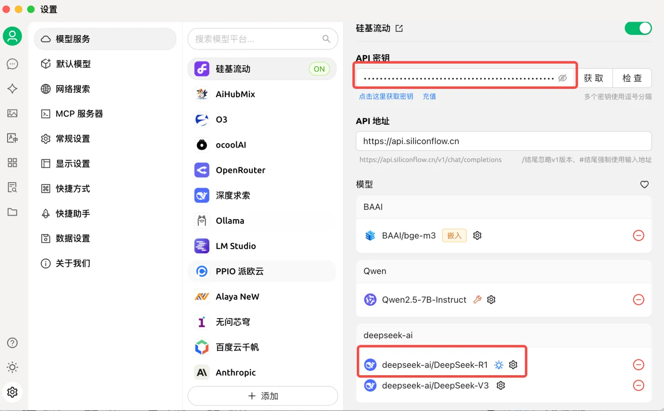The width and height of the screenshot is (664, 411).
Task: Select Anthropic provider
Action: coord(262,373)
